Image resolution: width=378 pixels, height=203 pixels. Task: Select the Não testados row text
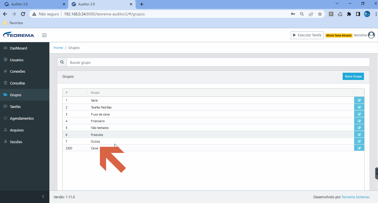100,128
